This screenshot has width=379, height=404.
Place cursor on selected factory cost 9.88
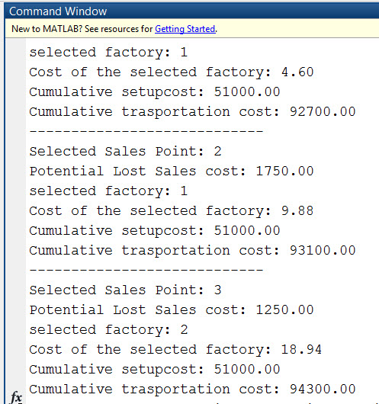click(x=171, y=211)
